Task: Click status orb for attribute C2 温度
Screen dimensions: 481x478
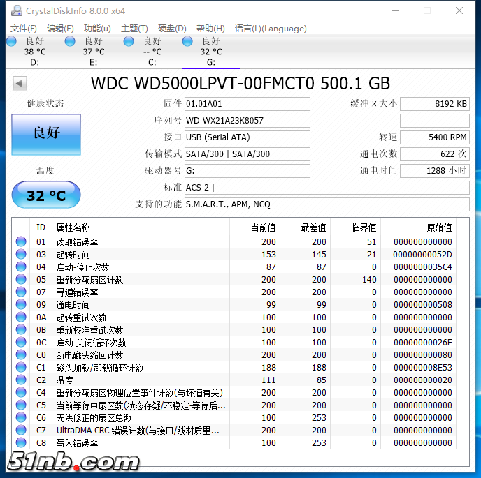Action: point(21,380)
